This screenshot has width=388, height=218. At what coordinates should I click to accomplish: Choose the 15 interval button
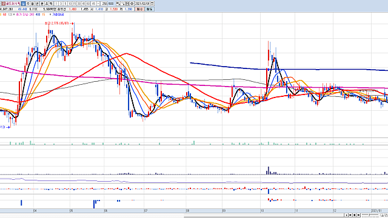coord(75,4)
